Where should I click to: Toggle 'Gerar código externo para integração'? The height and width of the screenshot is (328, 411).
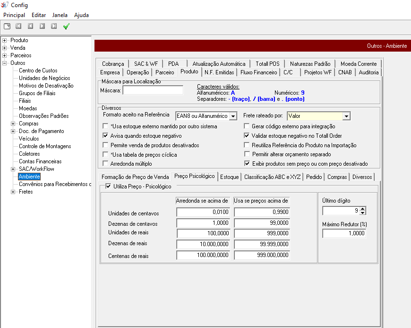(x=247, y=126)
